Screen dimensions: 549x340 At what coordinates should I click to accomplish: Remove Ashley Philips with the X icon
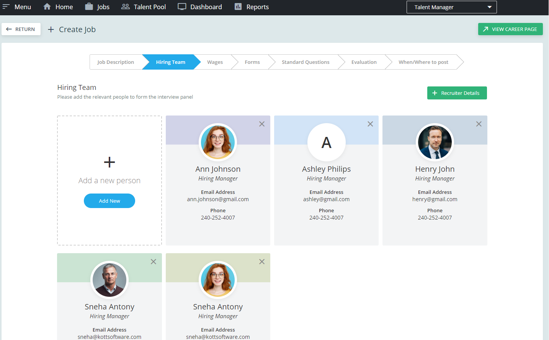click(x=370, y=124)
